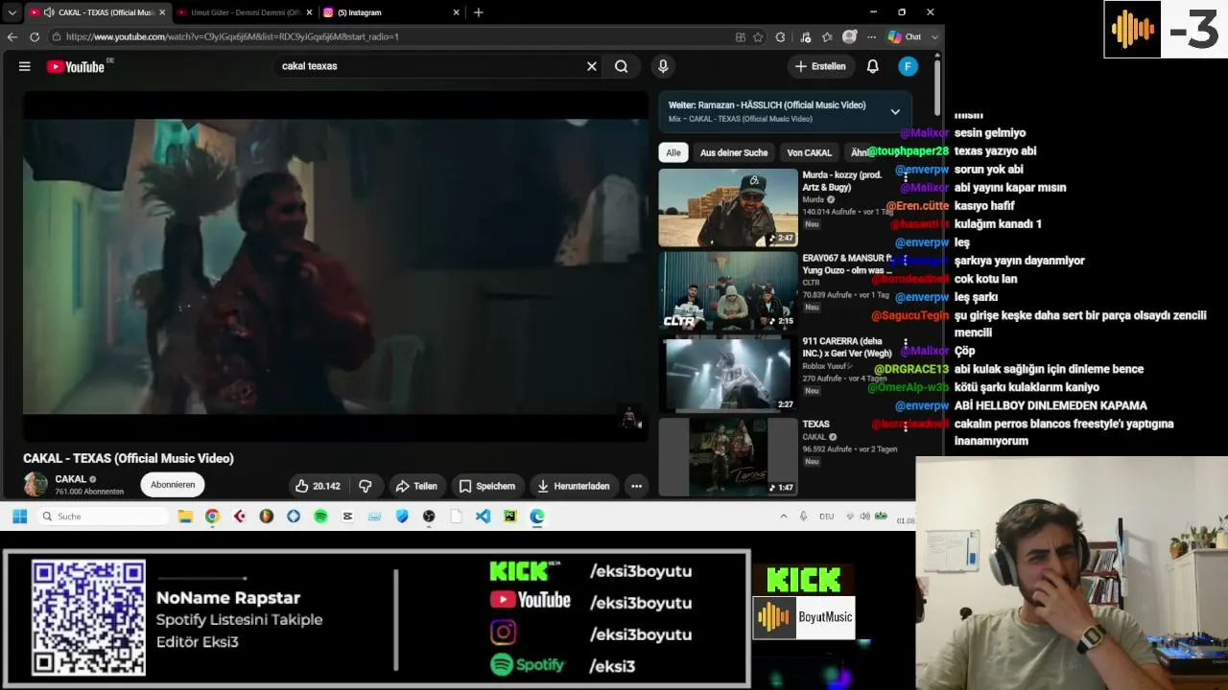This screenshot has height=690, width=1228.
Task: Close the CAKAL - TEXAS tab
Action: coord(162,12)
